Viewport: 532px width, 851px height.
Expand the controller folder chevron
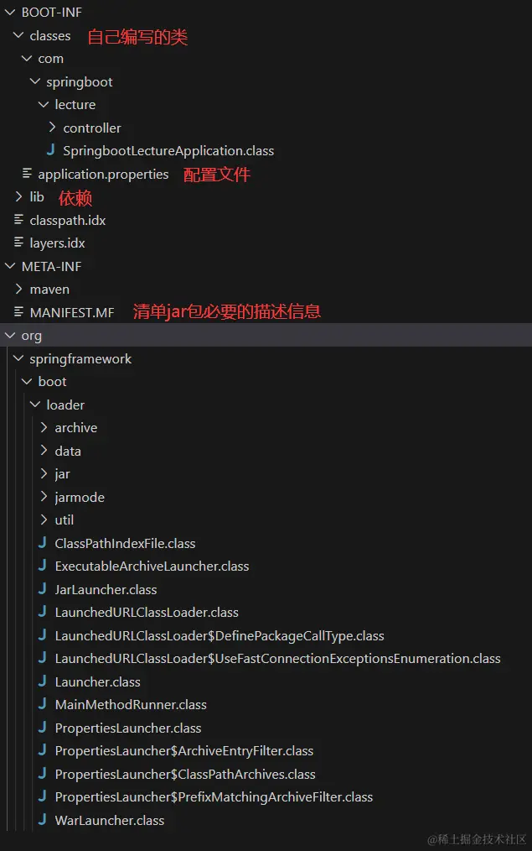click(x=52, y=127)
